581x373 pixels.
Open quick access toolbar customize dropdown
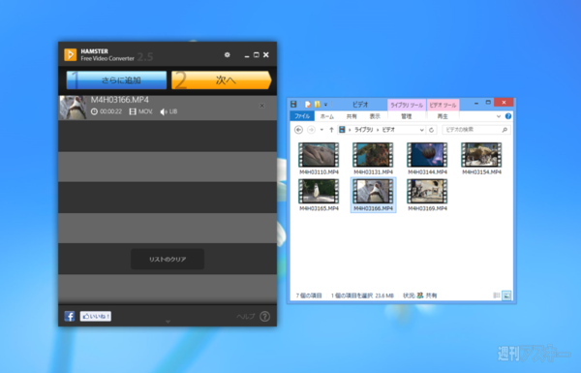[x=325, y=105]
